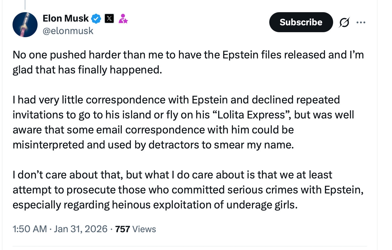Open Elon Musk's rocket profile picture
392x250 pixels.
25,25
